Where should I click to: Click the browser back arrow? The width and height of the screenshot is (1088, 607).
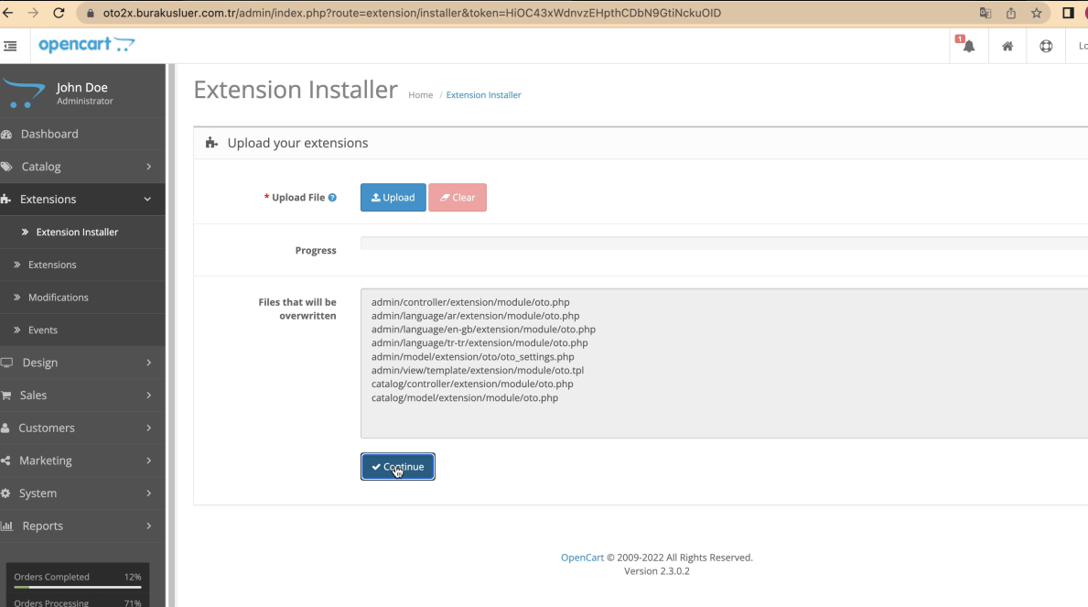pyautogui.click(x=8, y=13)
